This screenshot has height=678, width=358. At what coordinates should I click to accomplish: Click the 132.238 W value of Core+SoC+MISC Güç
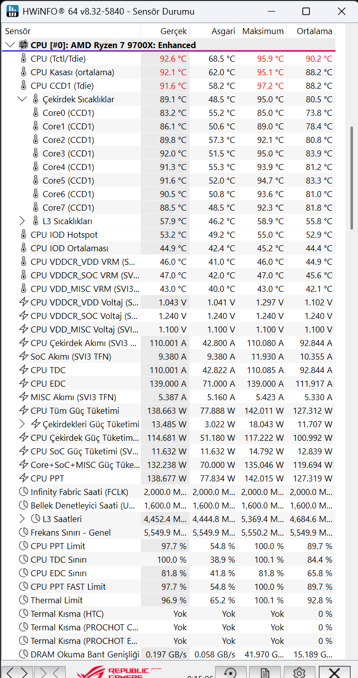point(167,465)
